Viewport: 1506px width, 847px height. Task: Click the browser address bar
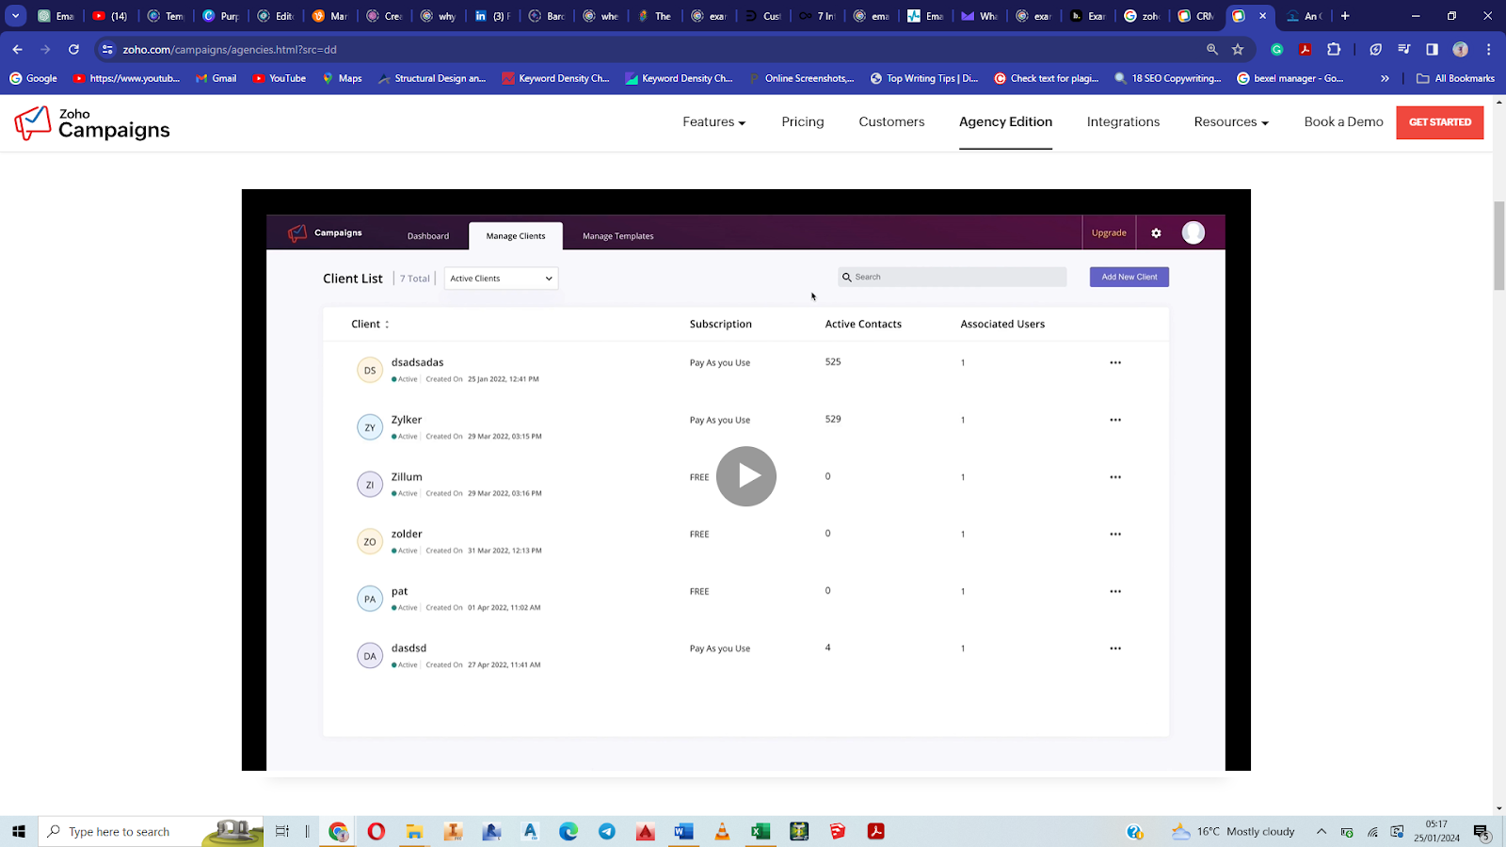[x=659, y=49]
